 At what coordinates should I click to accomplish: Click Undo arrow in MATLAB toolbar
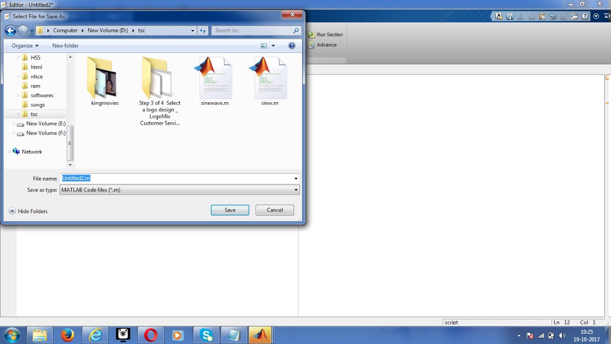553,16
